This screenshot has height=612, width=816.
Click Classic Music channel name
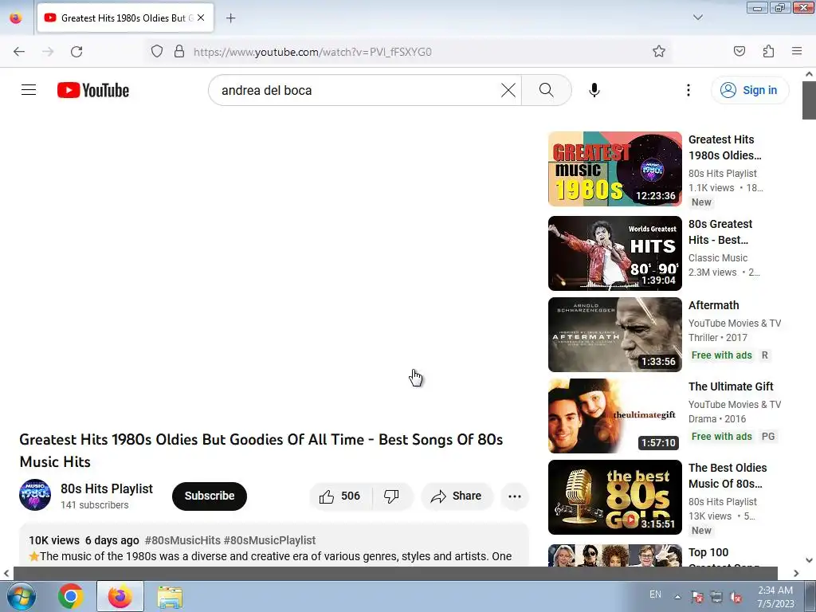(x=718, y=257)
